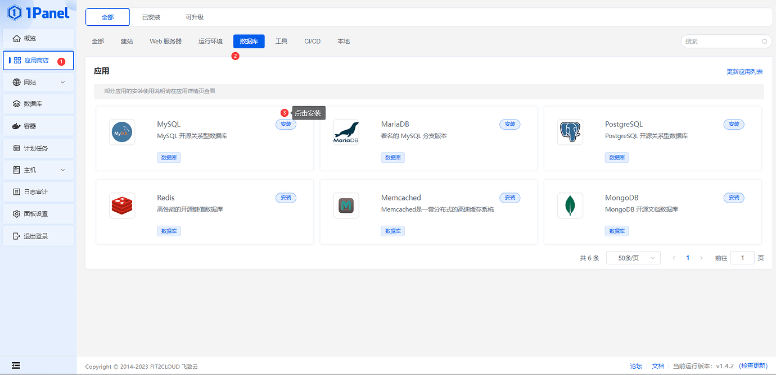Switch to the 已安装 tab
This screenshot has width=776, height=375.
click(x=150, y=17)
